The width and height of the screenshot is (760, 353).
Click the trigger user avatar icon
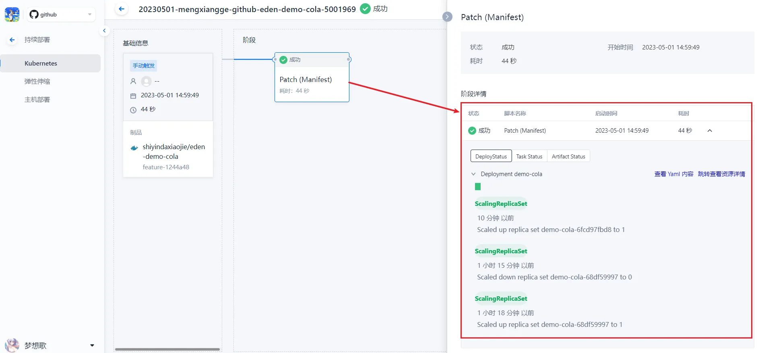click(x=147, y=81)
